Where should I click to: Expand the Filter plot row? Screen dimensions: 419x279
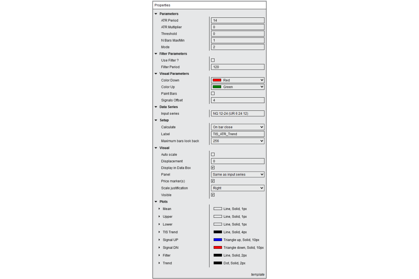pos(159,255)
